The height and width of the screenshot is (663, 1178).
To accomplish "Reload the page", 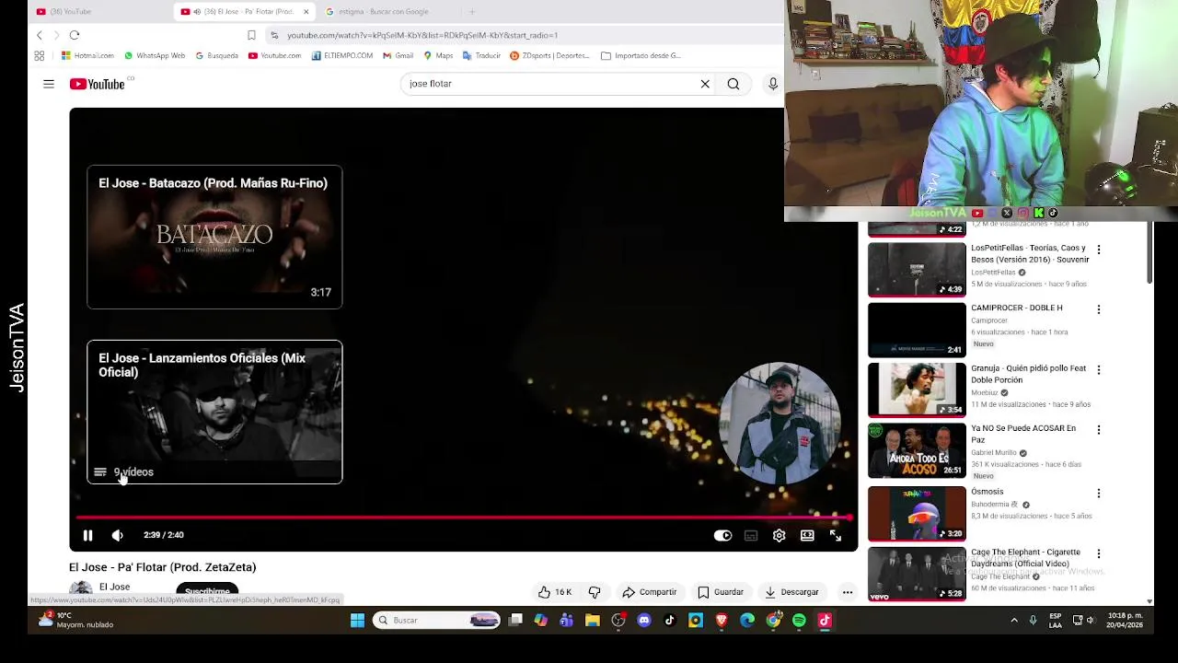I will point(75,35).
